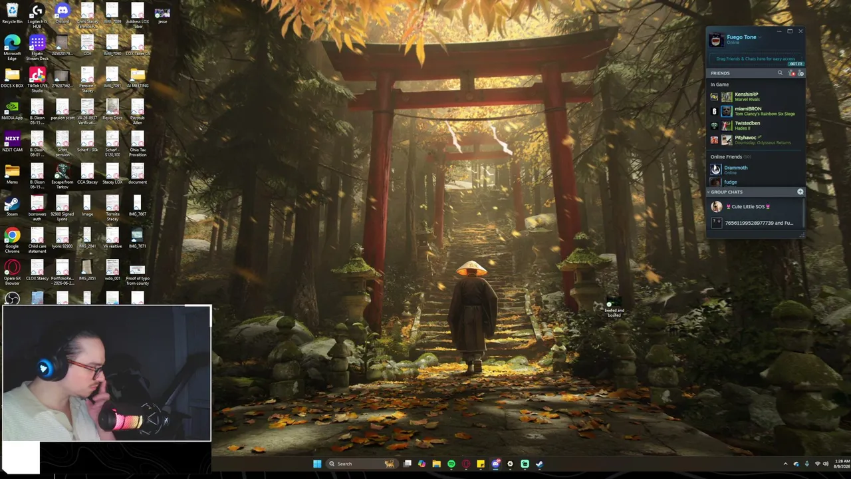Open File Explorer from the taskbar

pyautogui.click(x=436, y=464)
